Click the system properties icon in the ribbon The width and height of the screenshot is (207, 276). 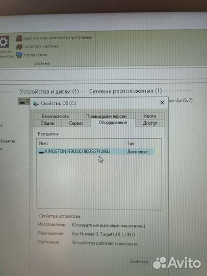point(19,47)
